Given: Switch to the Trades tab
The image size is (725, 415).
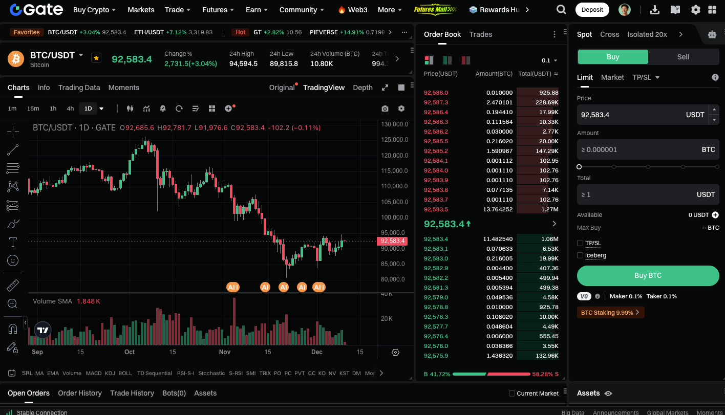Looking at the screenshot, I should 481,34.
